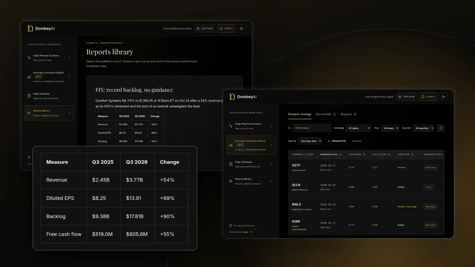The image size is (475, 267).
Task: Click the Pop Score sort arrows icon
Action: click(x=364, y=155)
